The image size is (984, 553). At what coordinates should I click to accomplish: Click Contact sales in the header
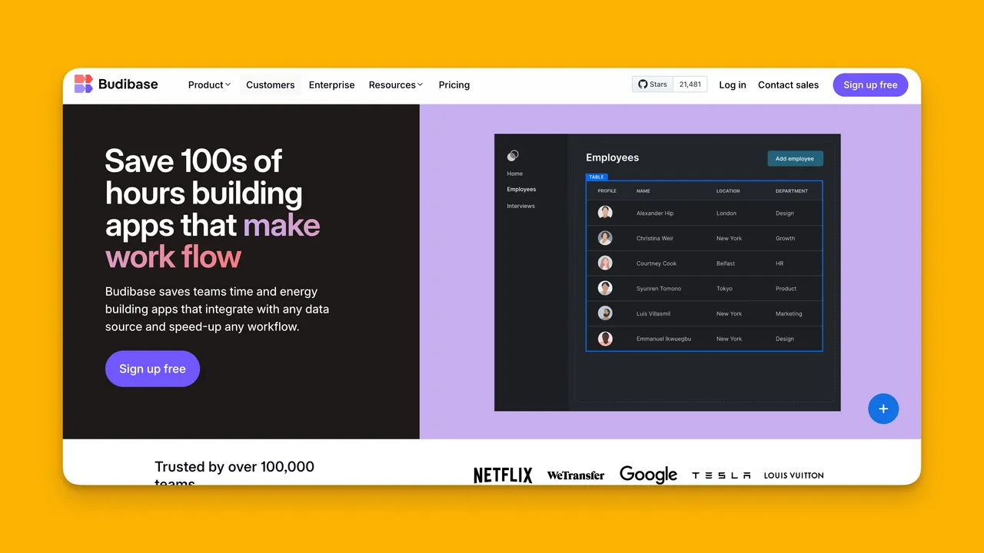pyautogui.click(x=788, y=85)
